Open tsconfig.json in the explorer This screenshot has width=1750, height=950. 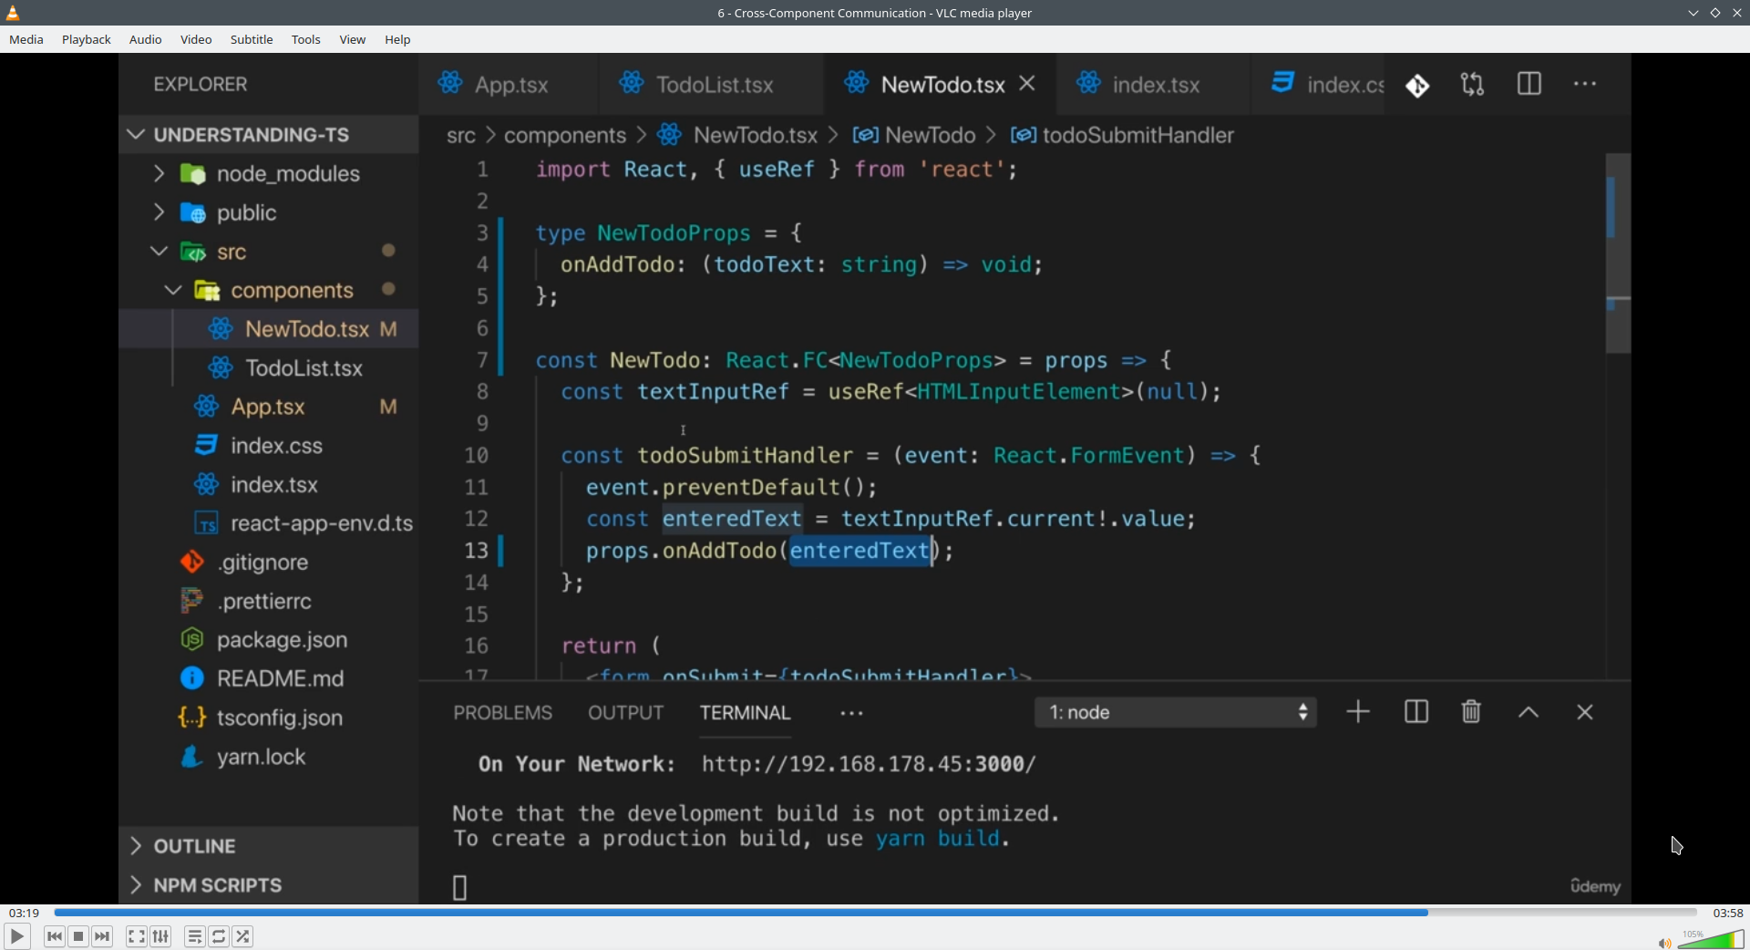269,718
